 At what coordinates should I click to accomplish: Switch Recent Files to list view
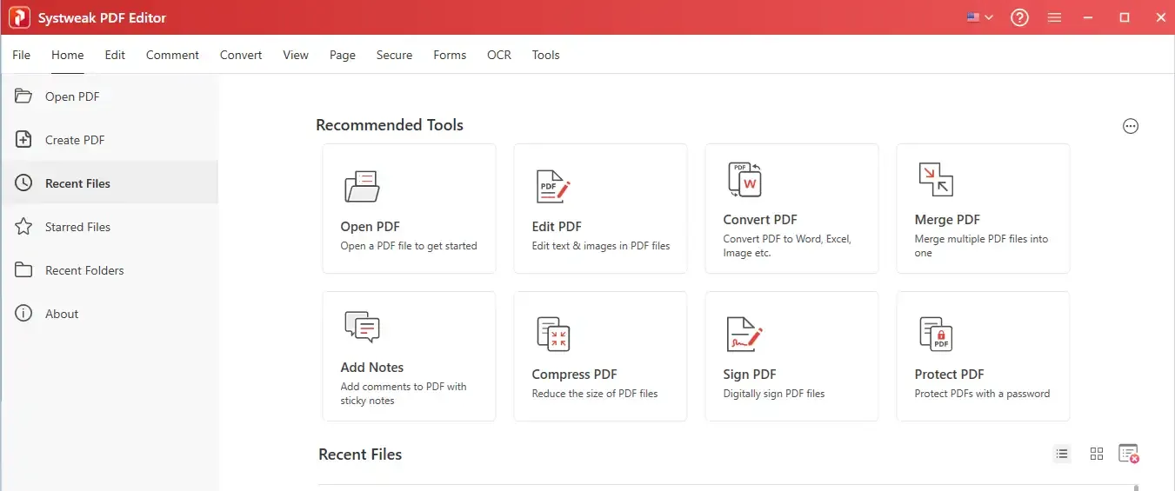(1062, 454)
